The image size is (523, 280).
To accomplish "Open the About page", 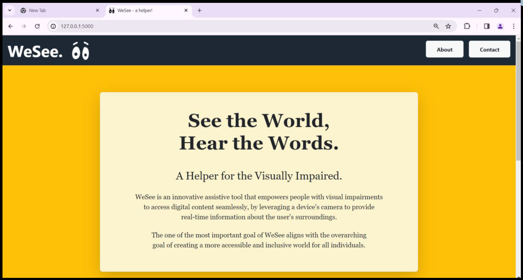I will coord(444,50).
